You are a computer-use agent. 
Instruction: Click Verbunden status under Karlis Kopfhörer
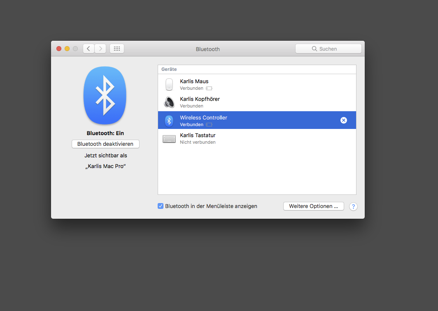[x=191, y=106]
